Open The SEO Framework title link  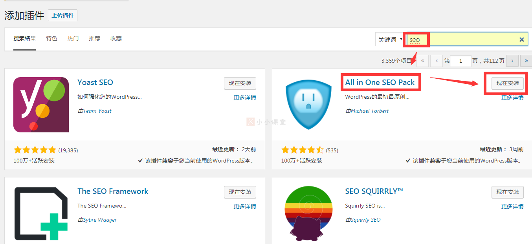[x=113, y=191]
